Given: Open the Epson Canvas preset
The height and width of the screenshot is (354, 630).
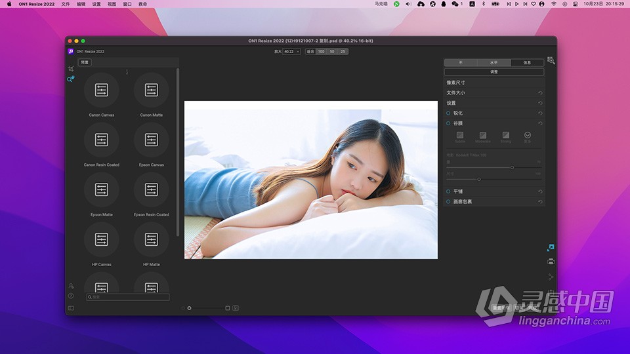Looking at the screenshot, I should [152, 140].
